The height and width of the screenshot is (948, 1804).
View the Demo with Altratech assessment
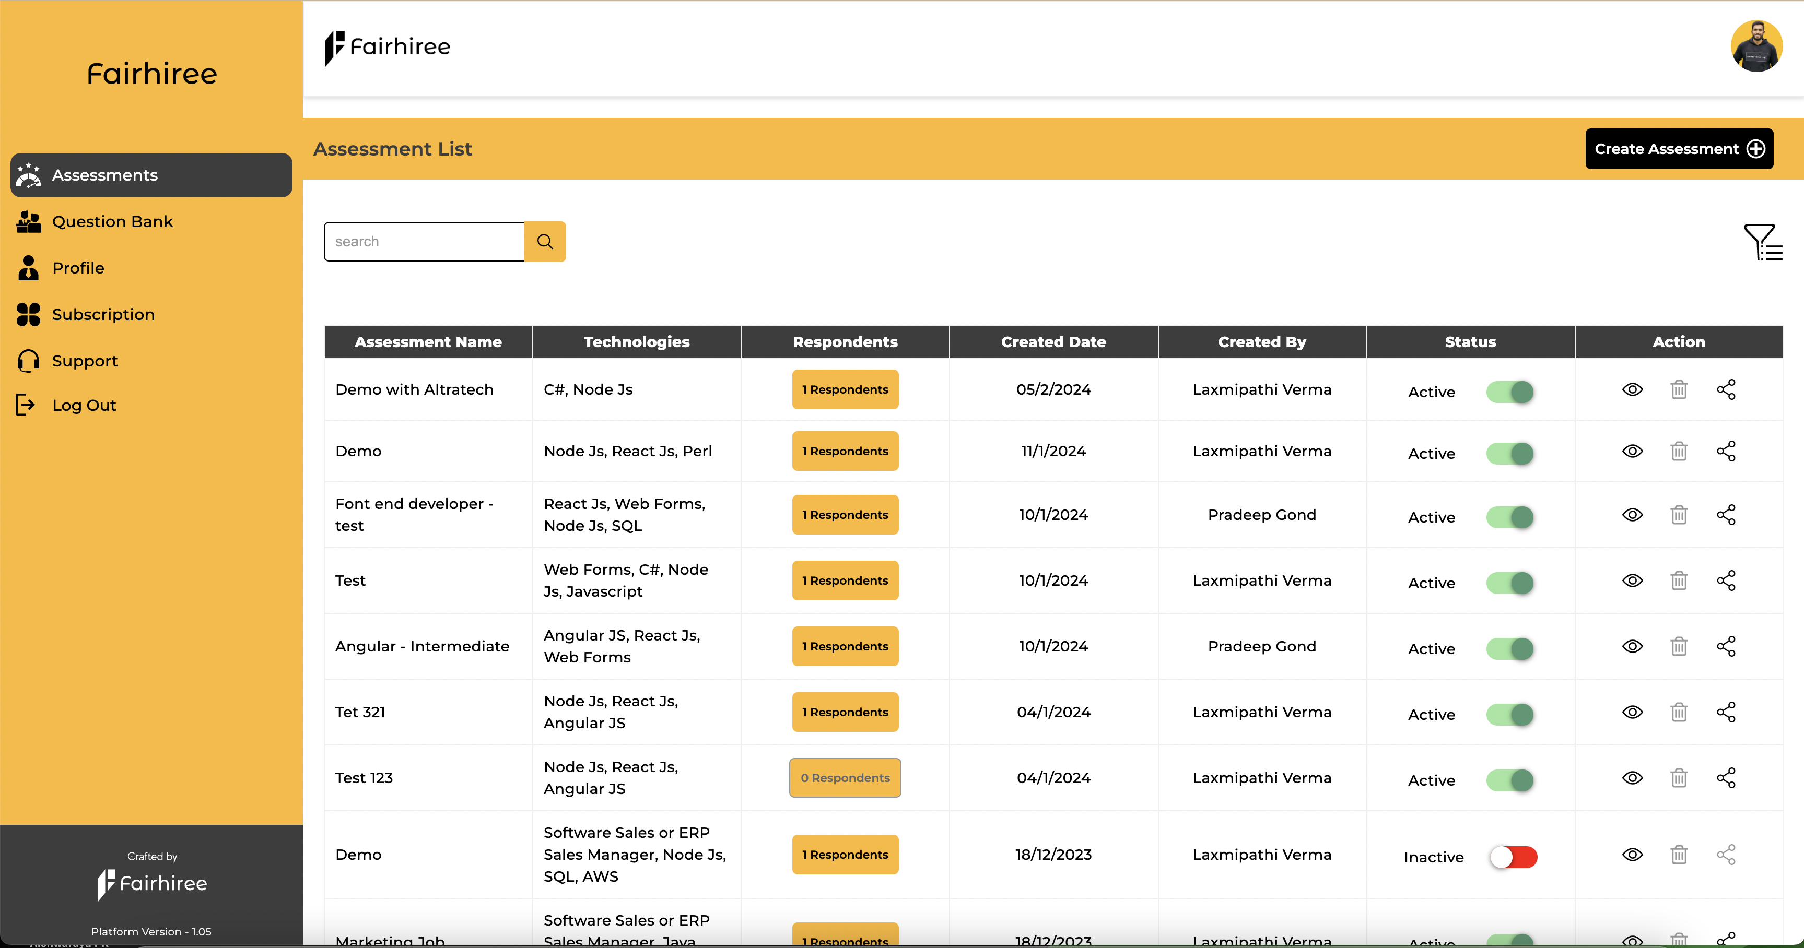tap(1632, 389)
